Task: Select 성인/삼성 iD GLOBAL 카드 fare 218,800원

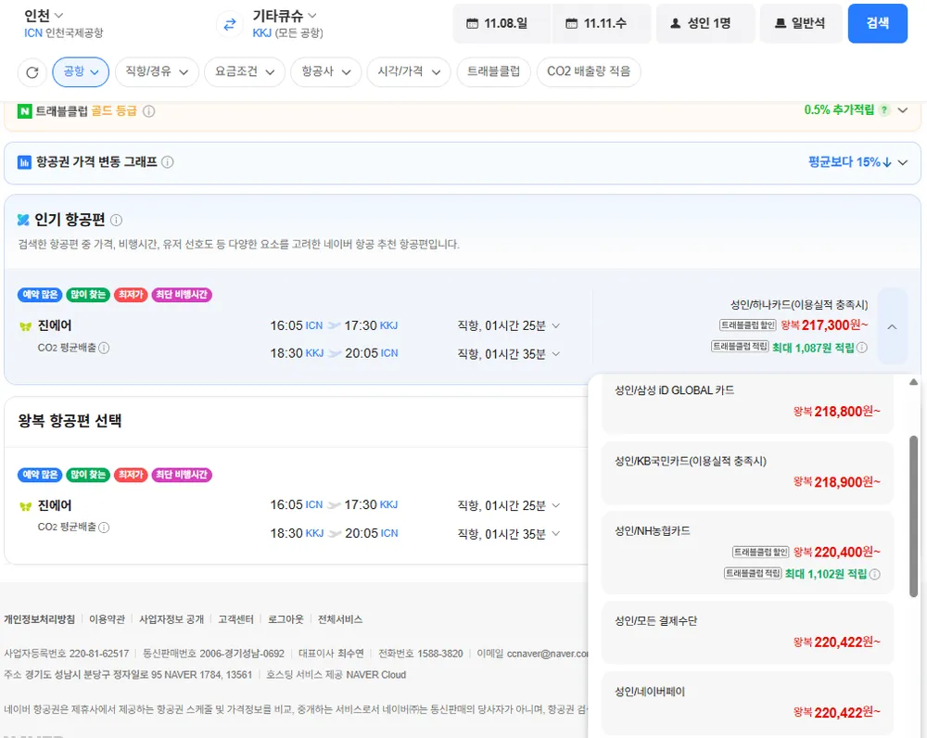Action: click(747, 402)
